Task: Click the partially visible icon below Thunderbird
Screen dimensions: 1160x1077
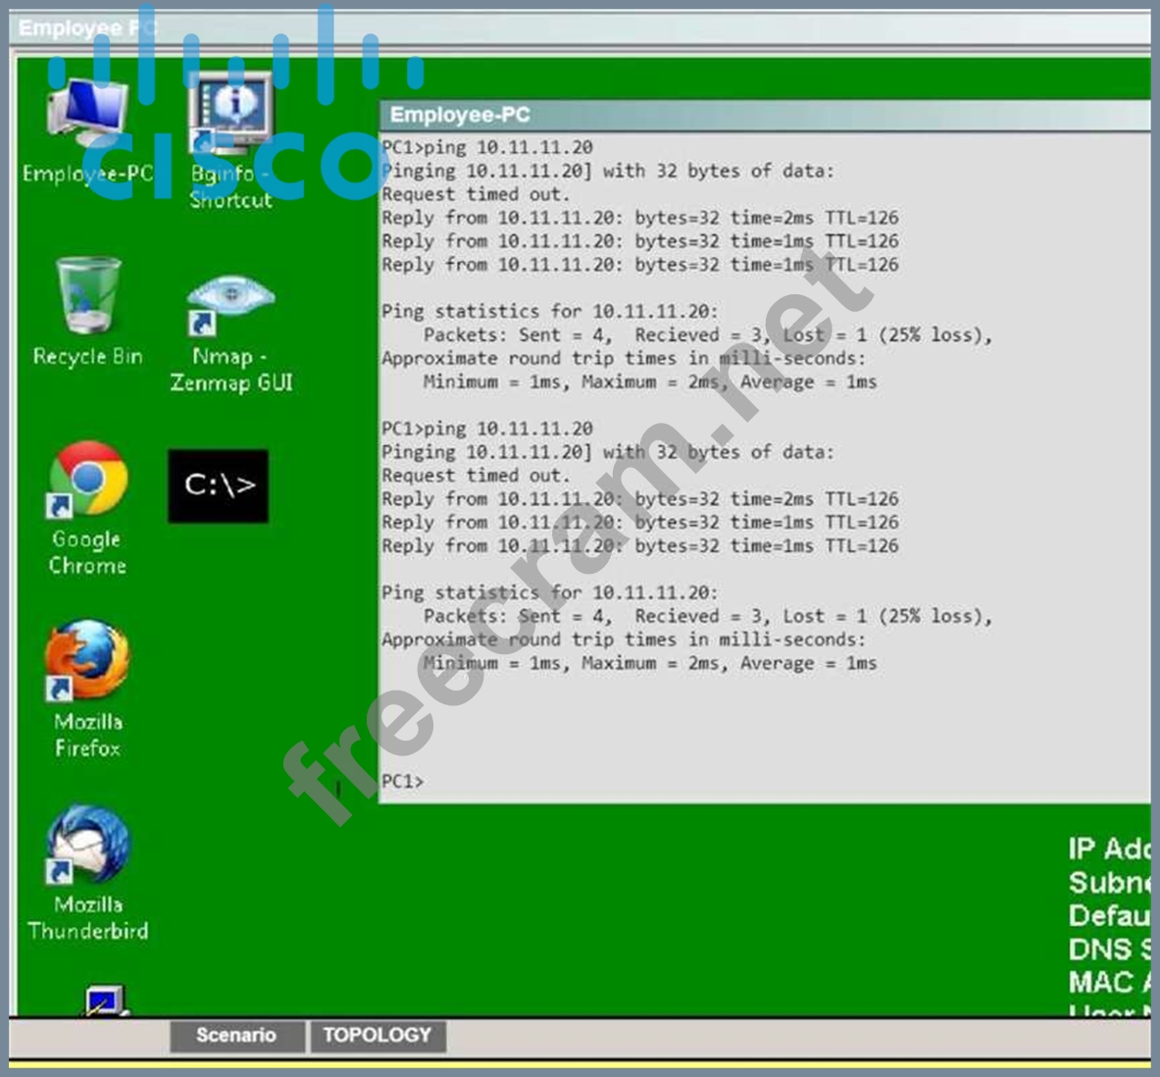Action: [x=104, y=1001]
